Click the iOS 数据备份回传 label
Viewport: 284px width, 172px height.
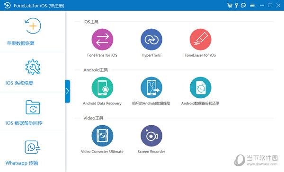pyautogui.click(x=24, y=123)
